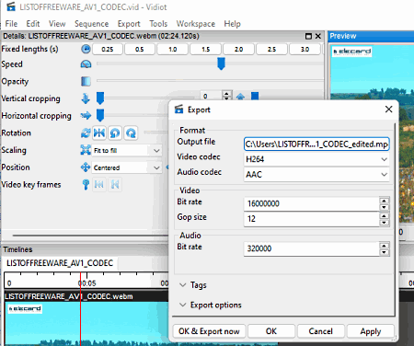The width and height of the screenshot is (414, 346).
Task: Click the Horizontal cropping right-arrow icon
Action: point(86,116)
